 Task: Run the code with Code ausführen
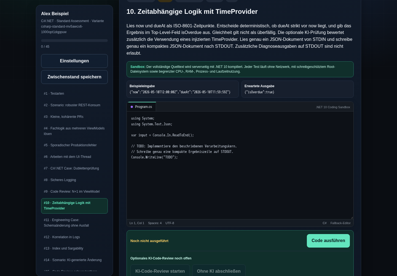(328, 241)
